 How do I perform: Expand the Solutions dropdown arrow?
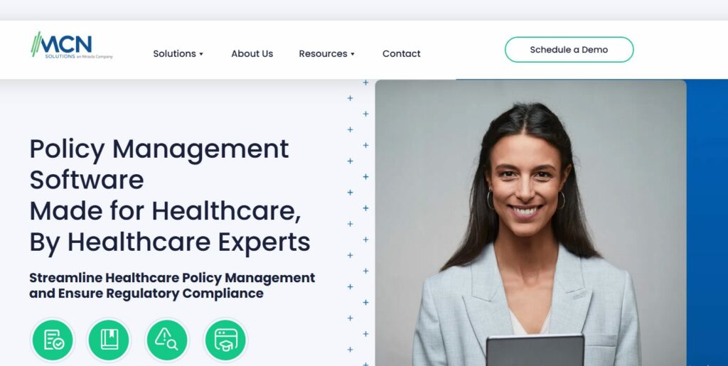201,54
